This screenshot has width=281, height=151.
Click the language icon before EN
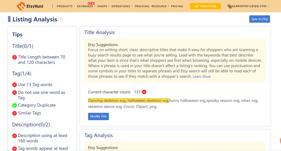(x=229, y=6)
